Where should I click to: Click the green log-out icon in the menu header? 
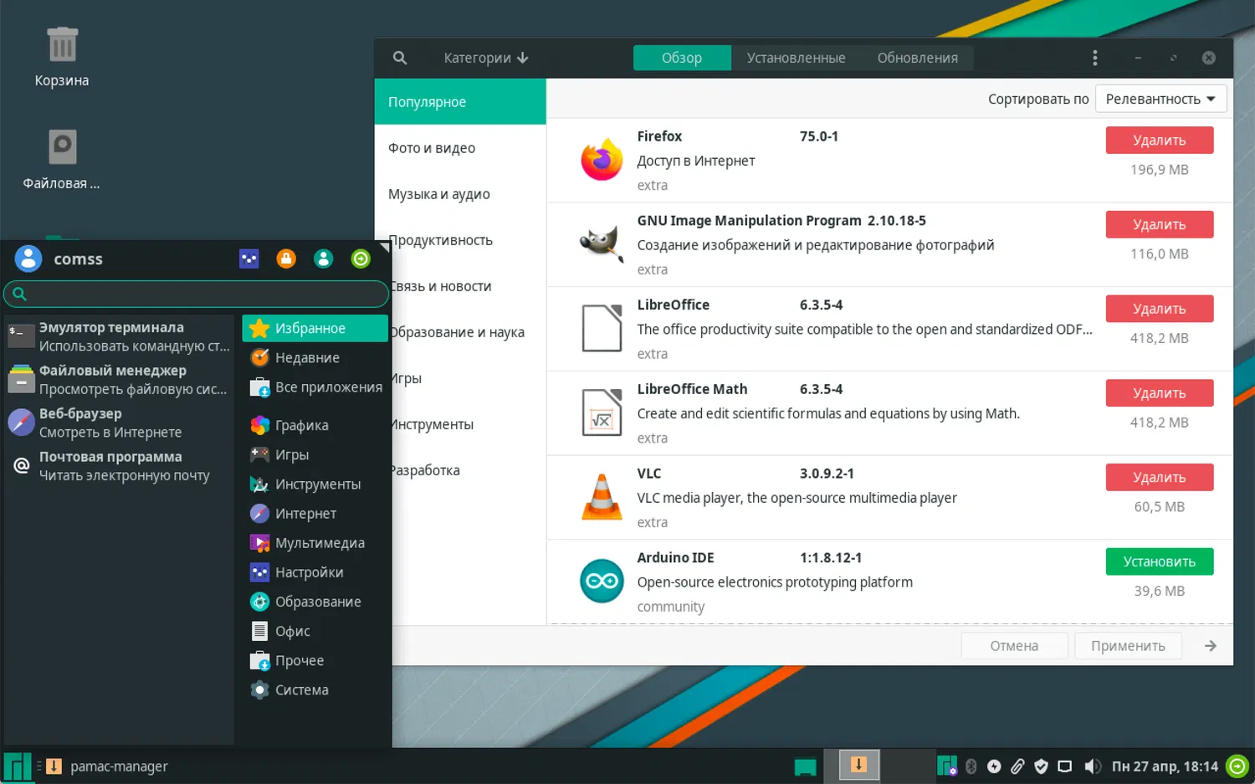(x=361, y=259)
